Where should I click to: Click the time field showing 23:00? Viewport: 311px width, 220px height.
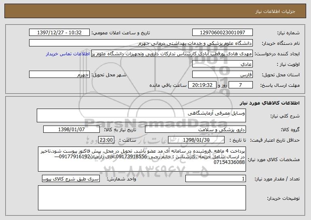click(x=106, y=140)
